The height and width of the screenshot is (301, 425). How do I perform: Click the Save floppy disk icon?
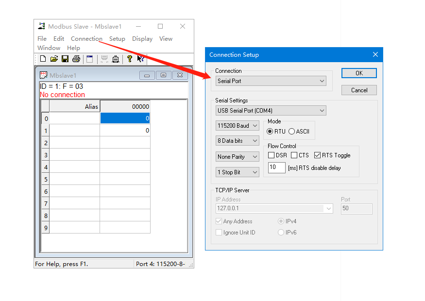pos(65,59)
